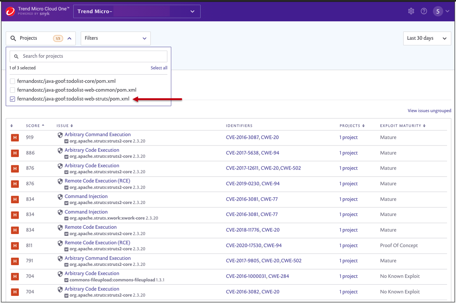Viewport: 456px width, 303px height.
Task: Click shield icon beside Arbitrary Command Execution 919
Action: tap(60, 135)
